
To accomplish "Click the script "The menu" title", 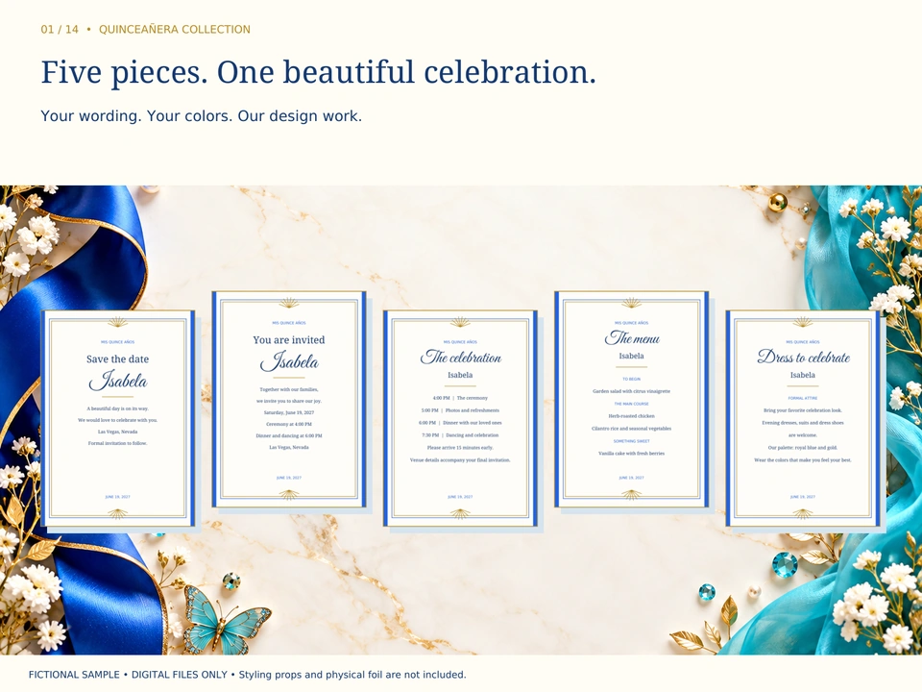I will tap(632, 337).
